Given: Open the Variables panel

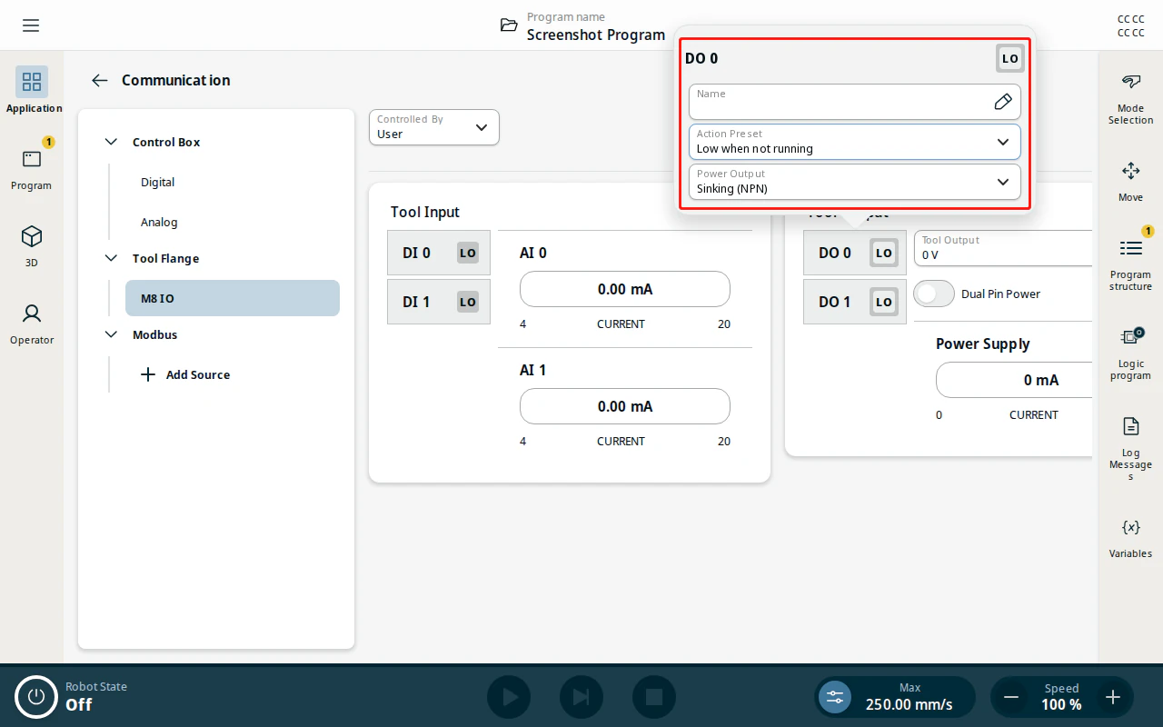Looking at the screenshot, I should [x=1130, y=538].
